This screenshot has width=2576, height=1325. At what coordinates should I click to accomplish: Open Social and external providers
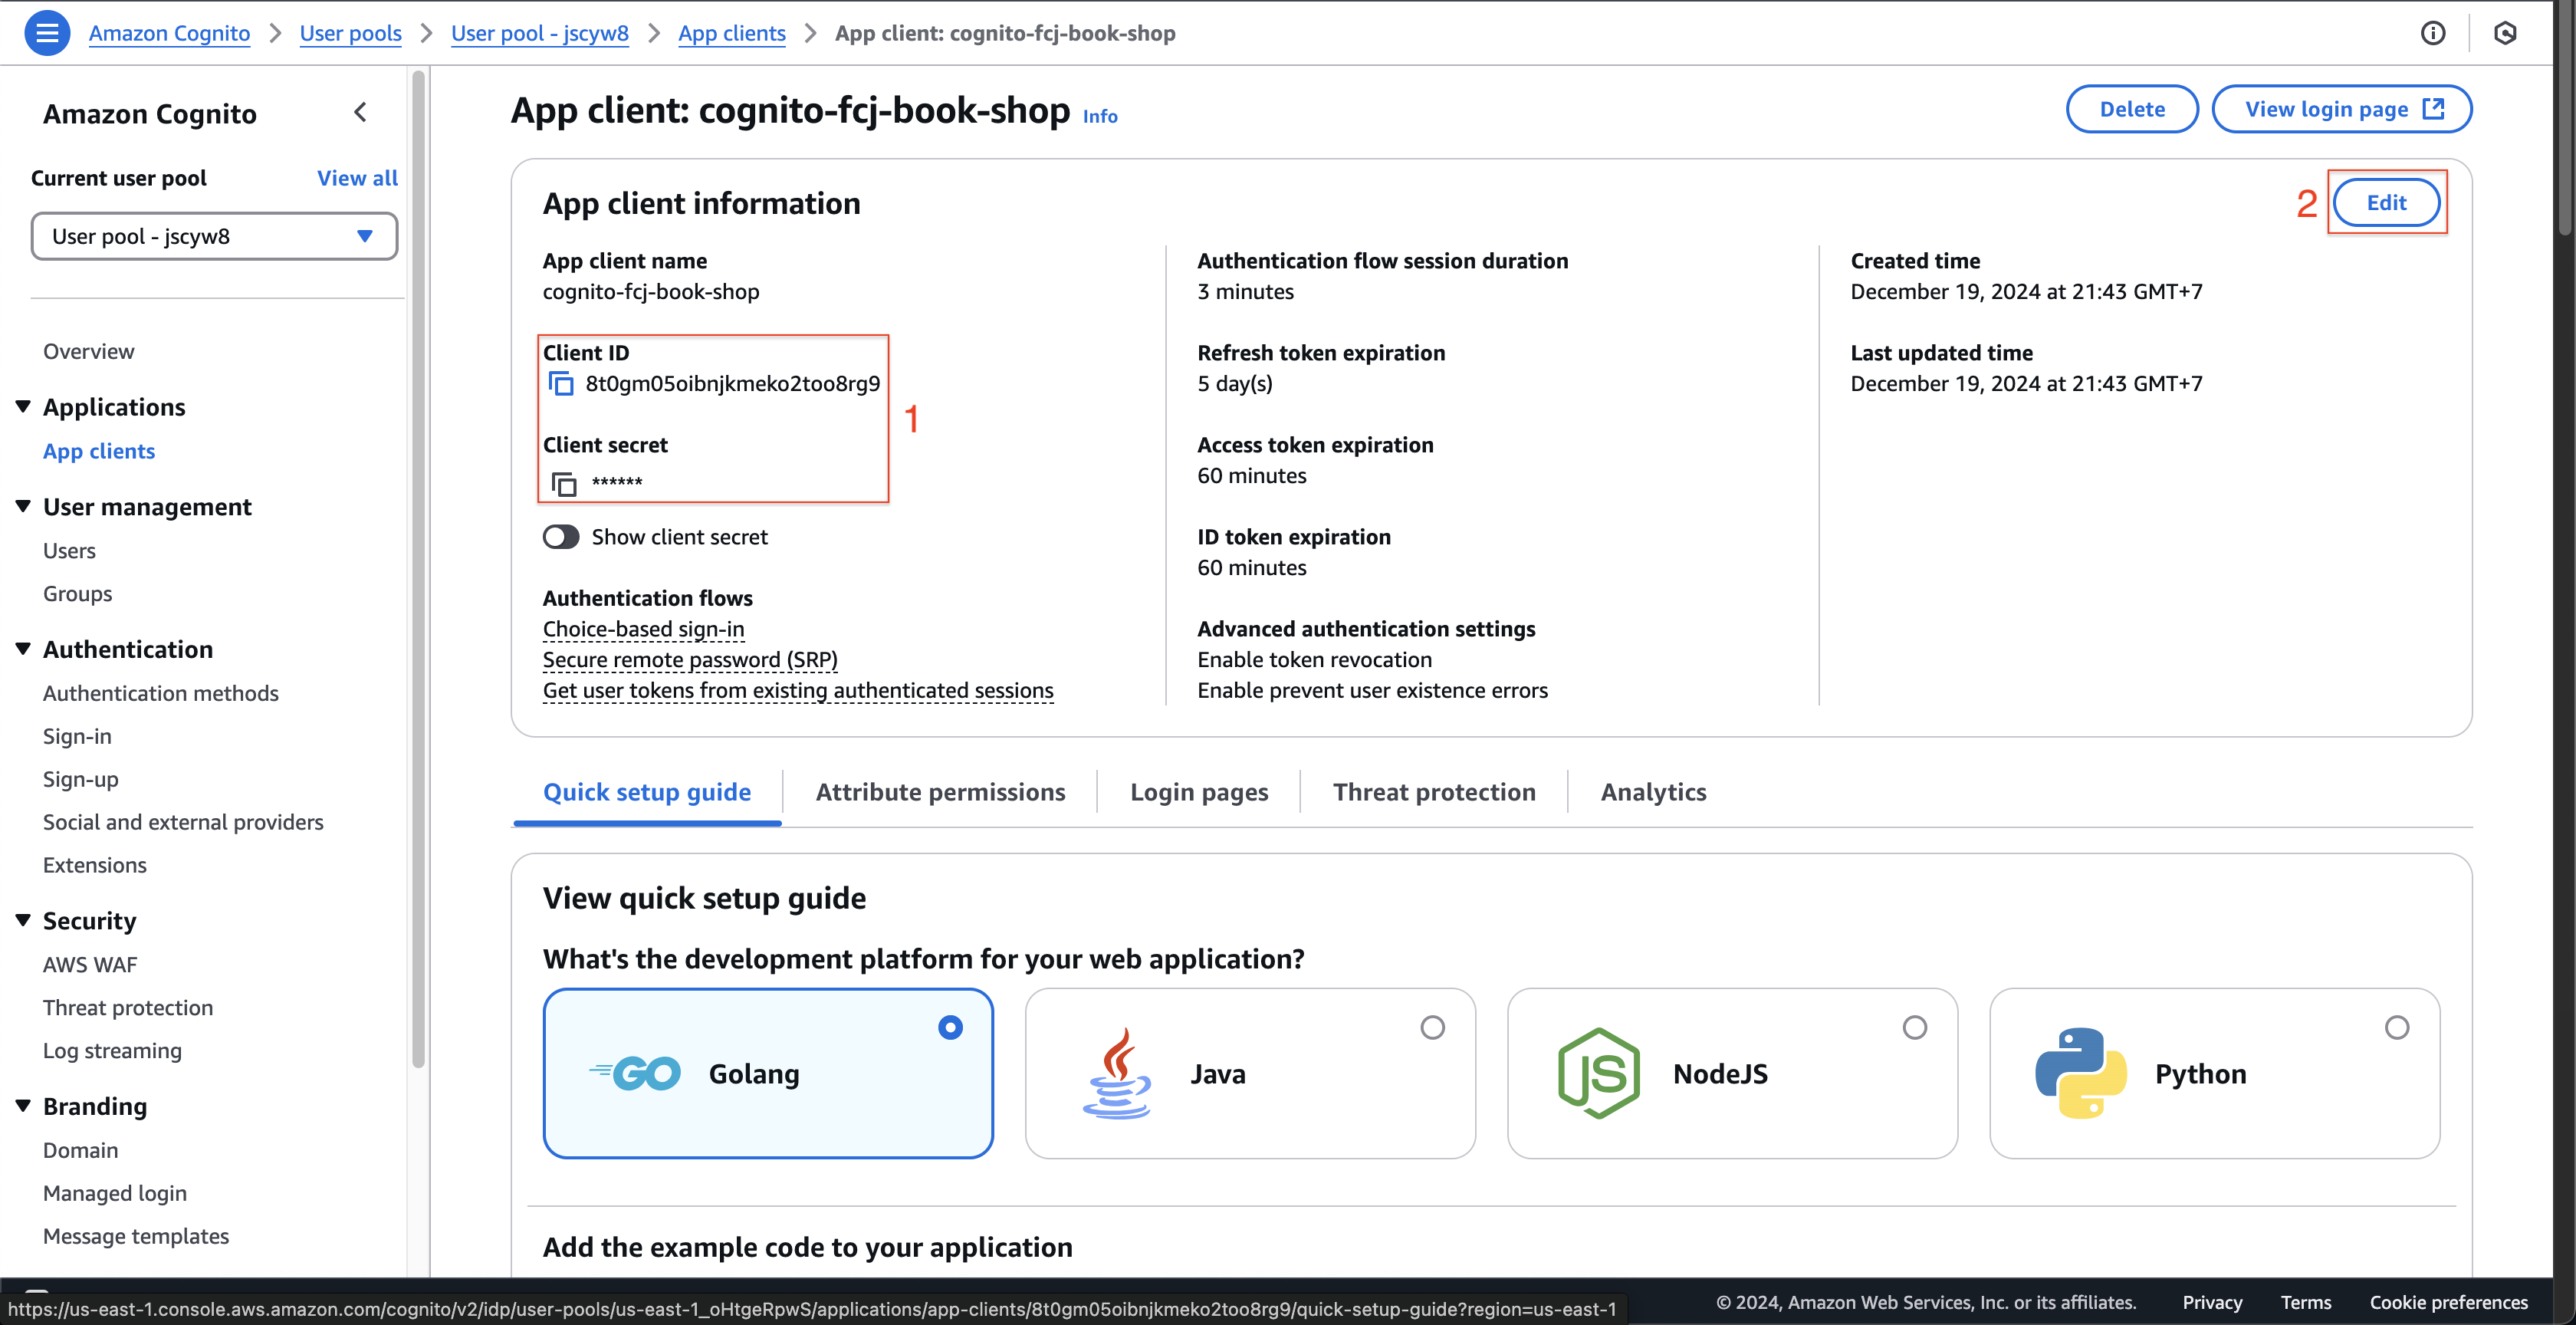183,823
